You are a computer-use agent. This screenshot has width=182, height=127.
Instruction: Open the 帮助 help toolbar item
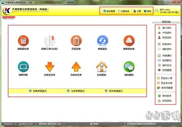(x=147, y=11)
